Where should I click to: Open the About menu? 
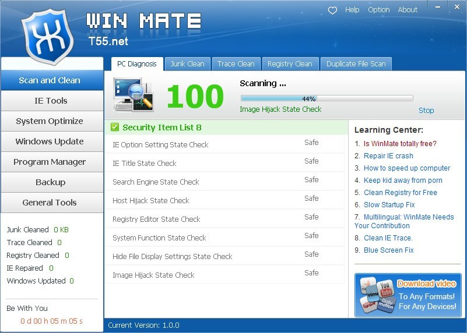(x=408, y=10)
